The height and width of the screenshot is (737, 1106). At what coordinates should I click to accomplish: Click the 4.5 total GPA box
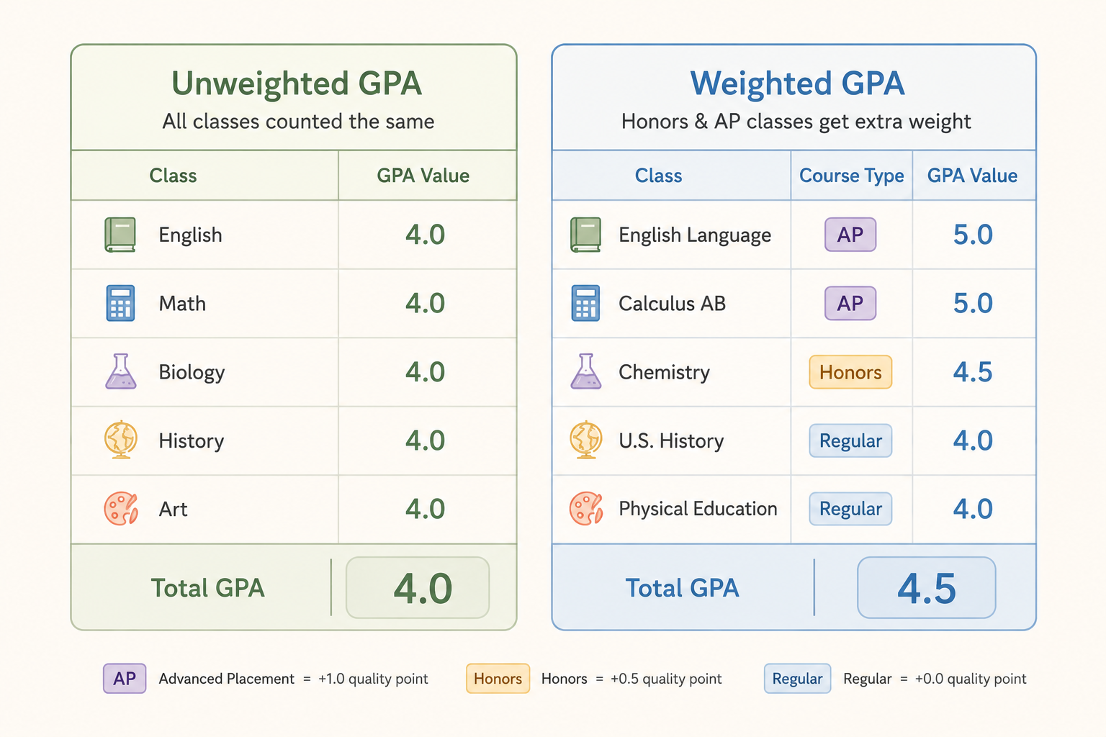927,587
